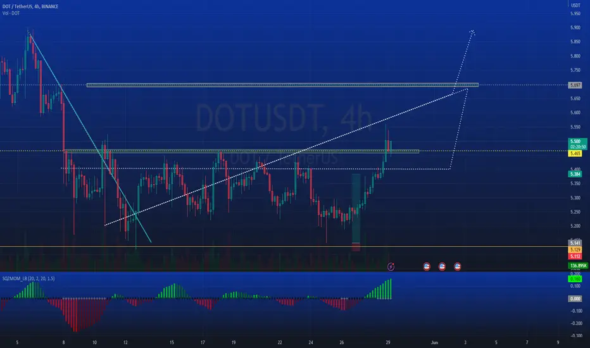Click date 22 on time axis
The height and width of the screenshot is (348, 590).
(x=280, y=342)
